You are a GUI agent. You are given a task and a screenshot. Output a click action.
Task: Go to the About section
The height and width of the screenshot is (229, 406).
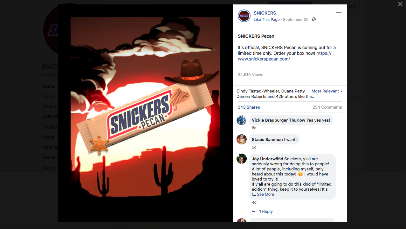(x=49, y=97)
